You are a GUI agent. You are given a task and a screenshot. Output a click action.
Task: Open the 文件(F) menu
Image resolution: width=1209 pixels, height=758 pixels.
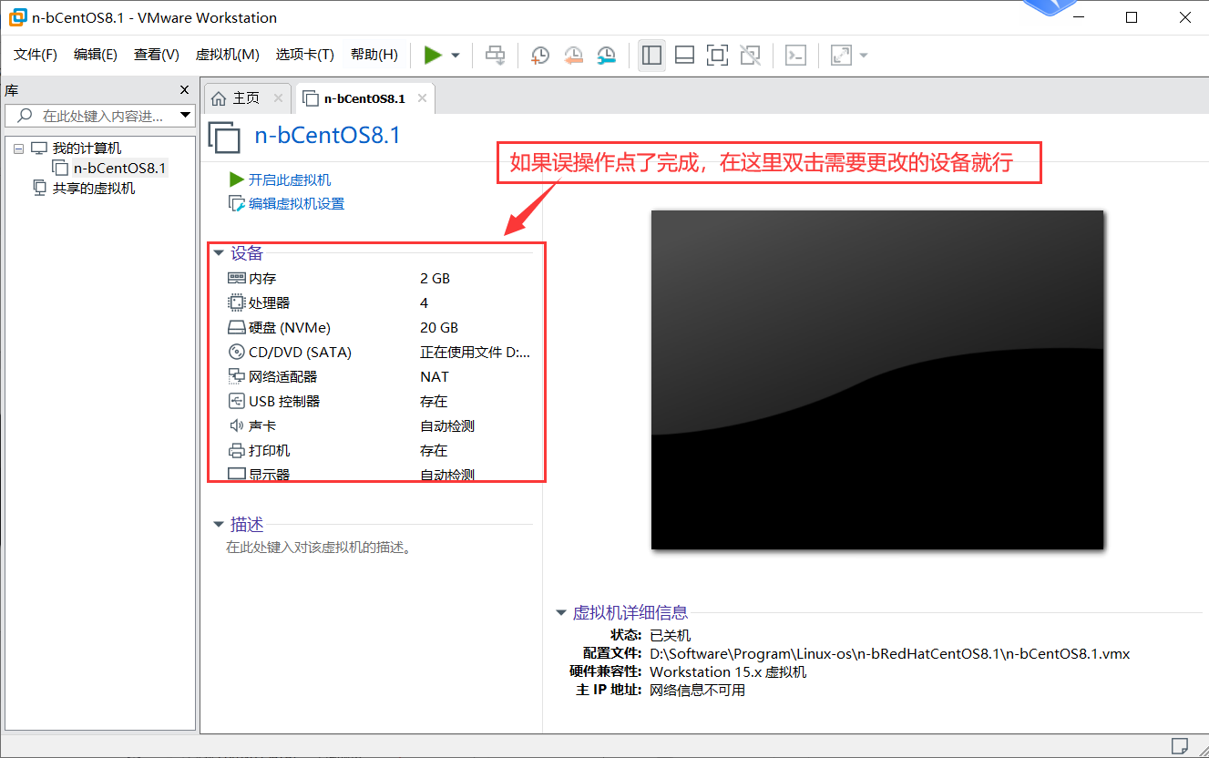click(x=36, y=55)
